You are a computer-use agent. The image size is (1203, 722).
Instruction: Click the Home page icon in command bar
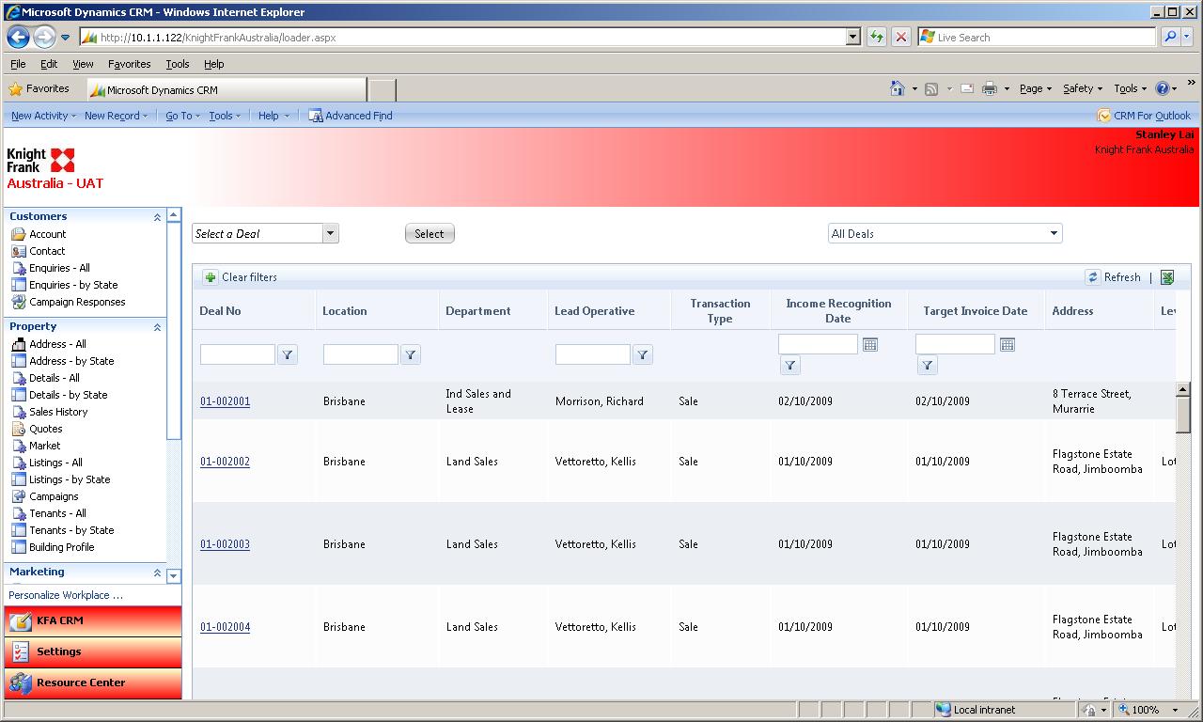point(898,88)
